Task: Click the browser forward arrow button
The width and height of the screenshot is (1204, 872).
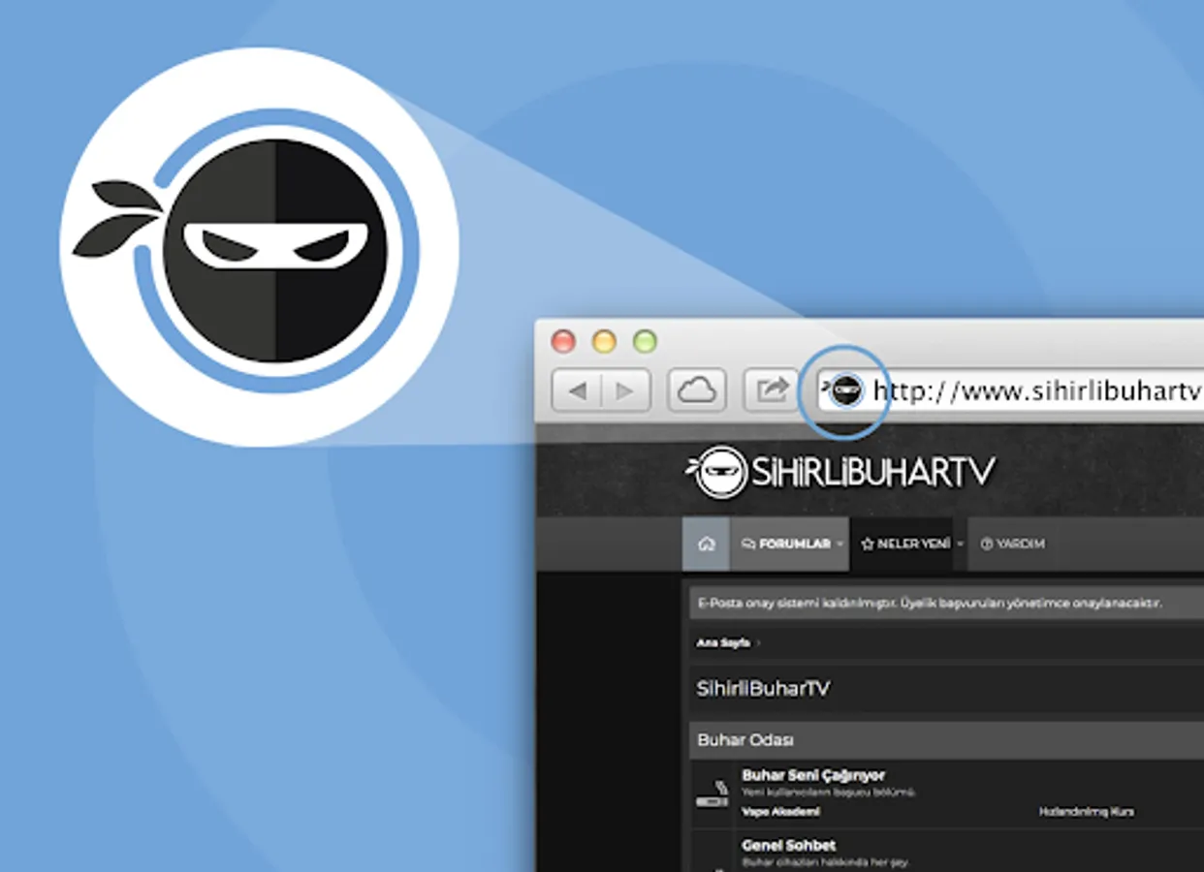Action: tap(625, 390)
